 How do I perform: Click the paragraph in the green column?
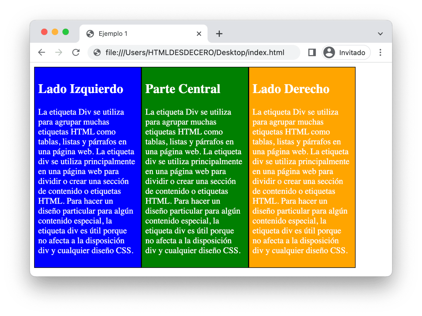[x=194, y=181]
